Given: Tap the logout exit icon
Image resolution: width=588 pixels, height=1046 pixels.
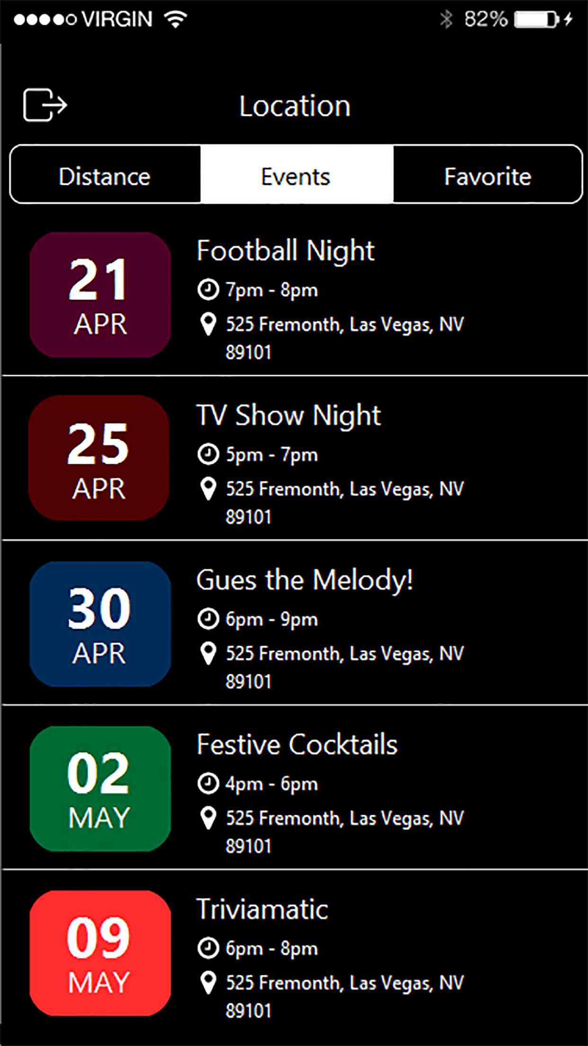Looking at the screenshot, I should 45,105.
